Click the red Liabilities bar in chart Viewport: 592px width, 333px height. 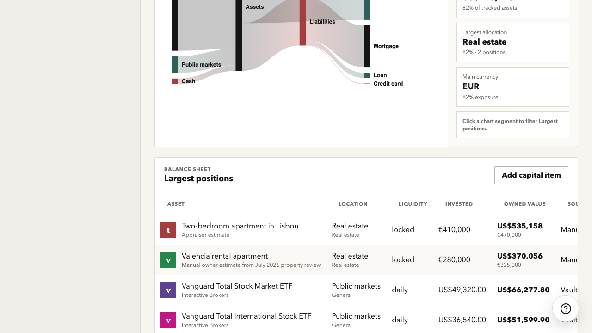coord(303,23)
